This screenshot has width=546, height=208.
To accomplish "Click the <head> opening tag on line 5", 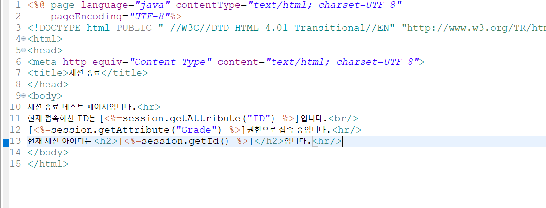I will [x=45, y=51].
